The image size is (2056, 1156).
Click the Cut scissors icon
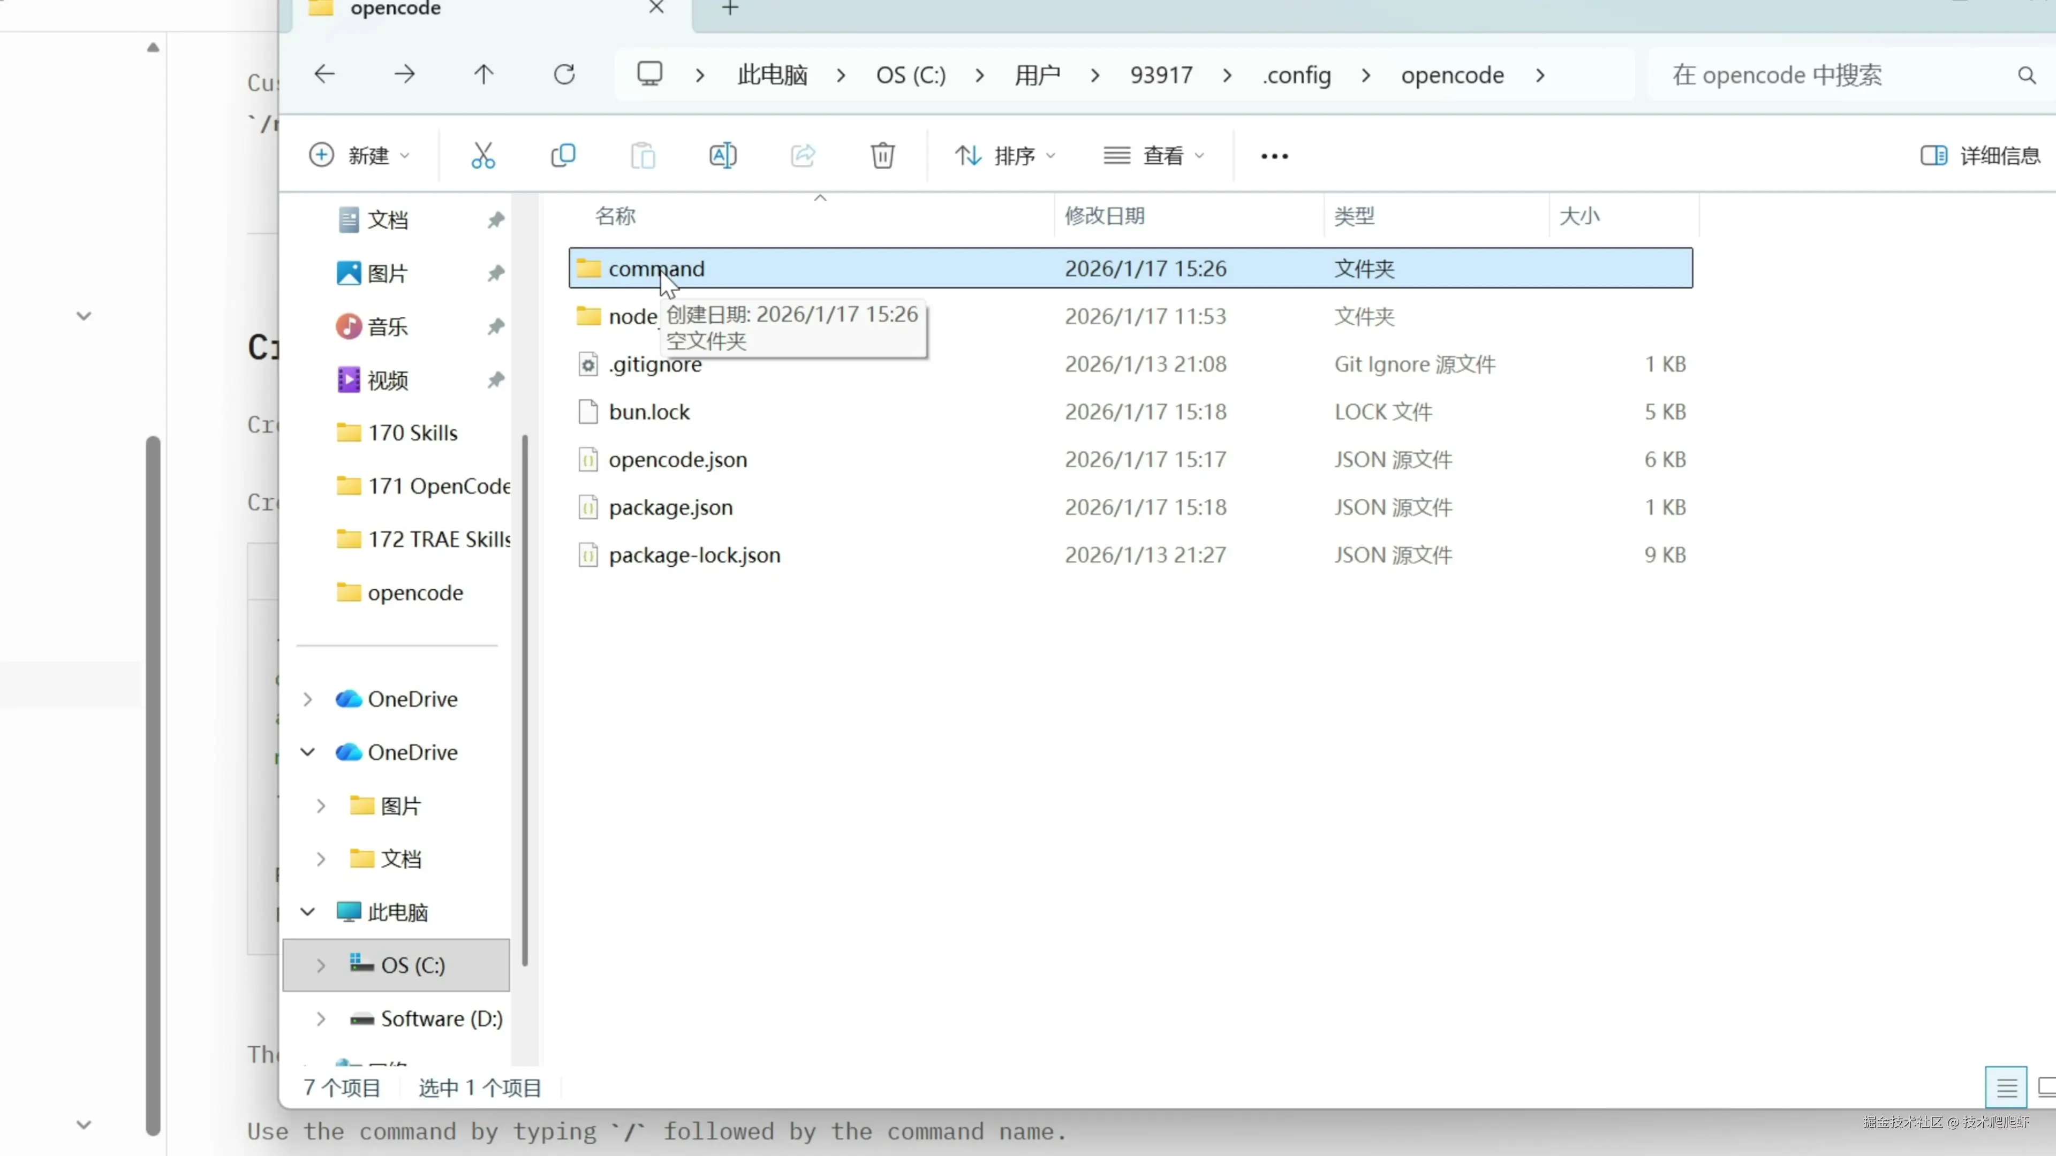[483, 156]
